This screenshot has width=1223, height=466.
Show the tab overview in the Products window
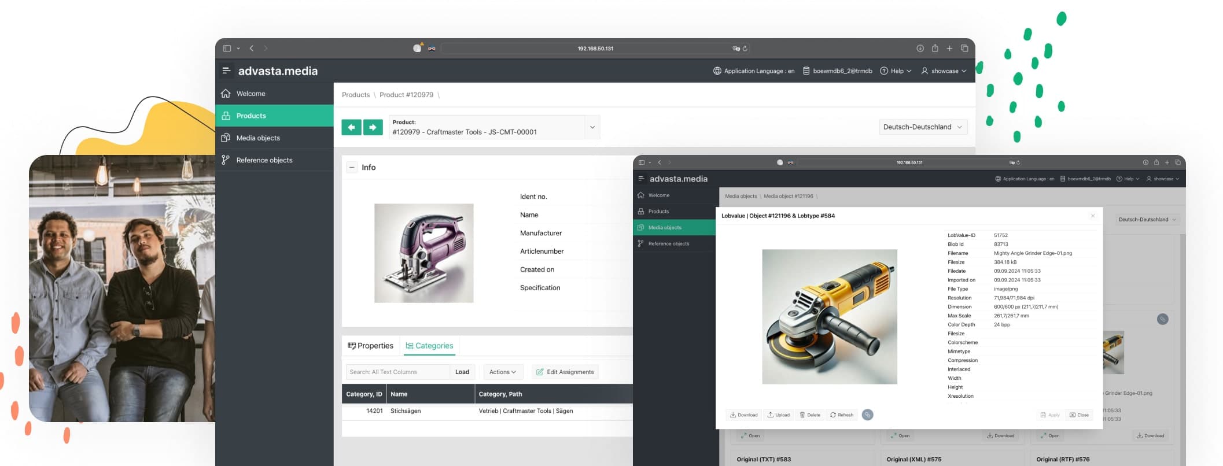964,49
